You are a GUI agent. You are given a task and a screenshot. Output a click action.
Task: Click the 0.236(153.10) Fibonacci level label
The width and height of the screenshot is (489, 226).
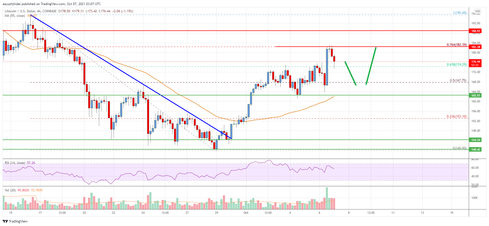point(457,116)
